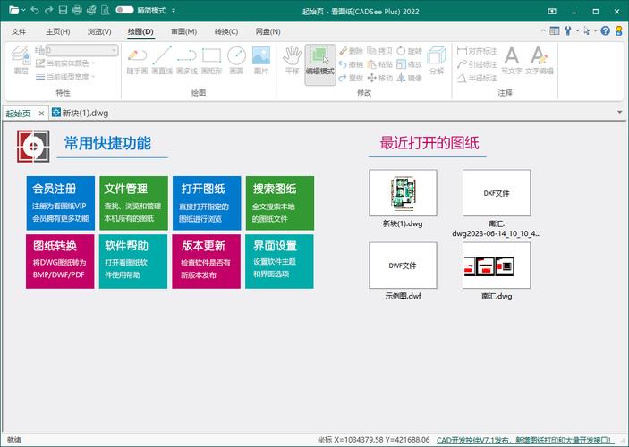
Task: Activate the 平移 pan hand tool
Action: pos(292,60)
